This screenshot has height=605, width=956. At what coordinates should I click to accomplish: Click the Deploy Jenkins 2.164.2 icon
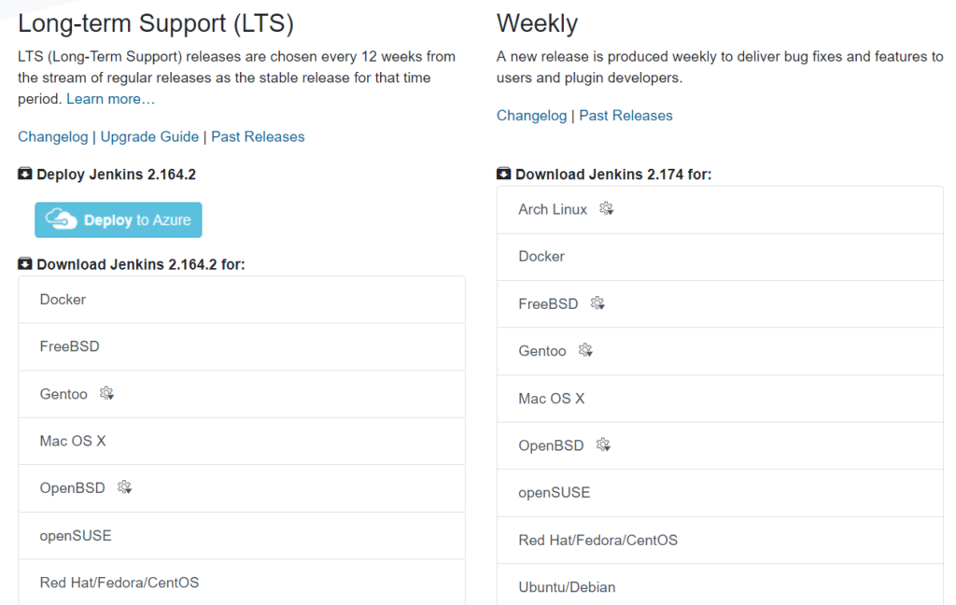point(25,174)
